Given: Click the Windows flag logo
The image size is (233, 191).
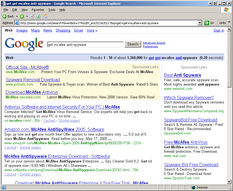Looking at the screenshot, I should [x=226, y=10].
